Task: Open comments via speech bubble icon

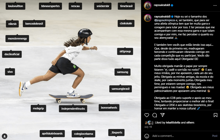Action: tap(155, 115)
